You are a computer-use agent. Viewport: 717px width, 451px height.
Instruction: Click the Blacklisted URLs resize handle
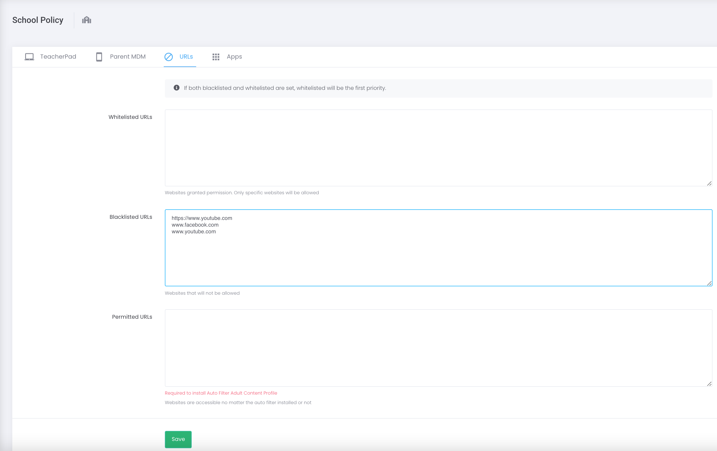[x=709, y=284]
